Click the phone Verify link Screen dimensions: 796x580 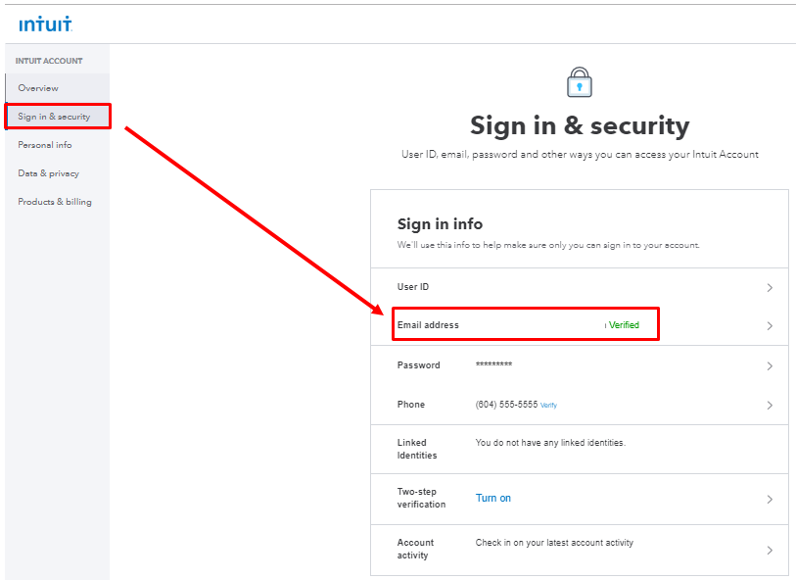[548, 406]
